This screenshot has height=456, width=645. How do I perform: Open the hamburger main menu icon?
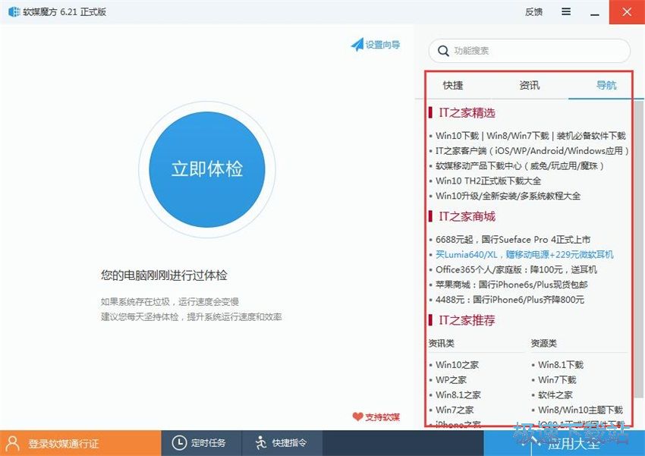click(566, 11)
